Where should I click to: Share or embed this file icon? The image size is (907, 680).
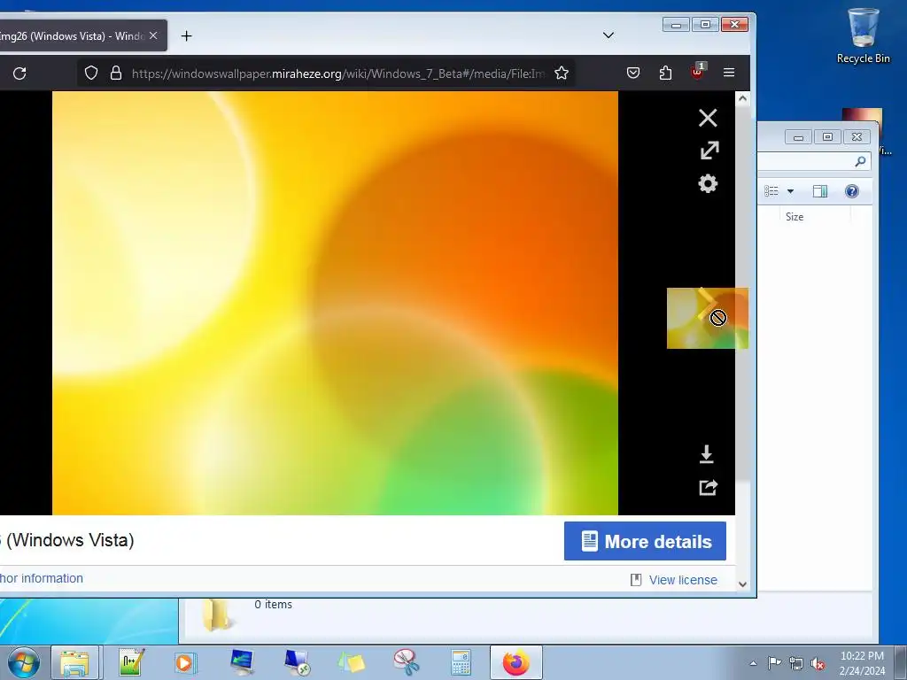coord(708,488)
